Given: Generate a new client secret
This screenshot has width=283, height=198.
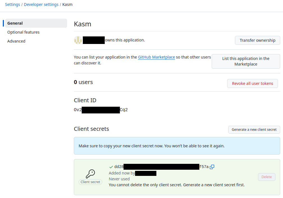Looking at the screenshot, I should point(254,129).
